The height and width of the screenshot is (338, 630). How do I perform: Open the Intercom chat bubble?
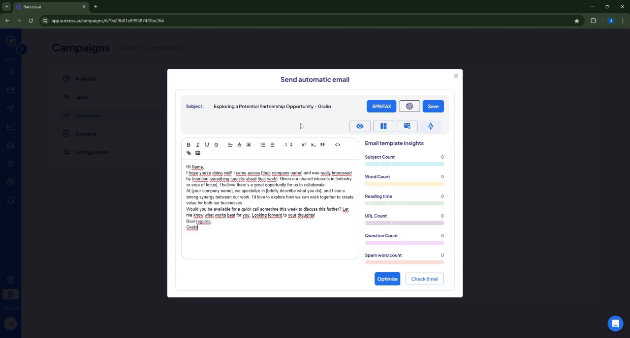615,324
